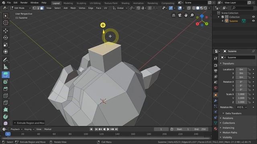This screenshot has width=257, height=144.
Task: Open the Face menu
Action: (x=98, y=8)
